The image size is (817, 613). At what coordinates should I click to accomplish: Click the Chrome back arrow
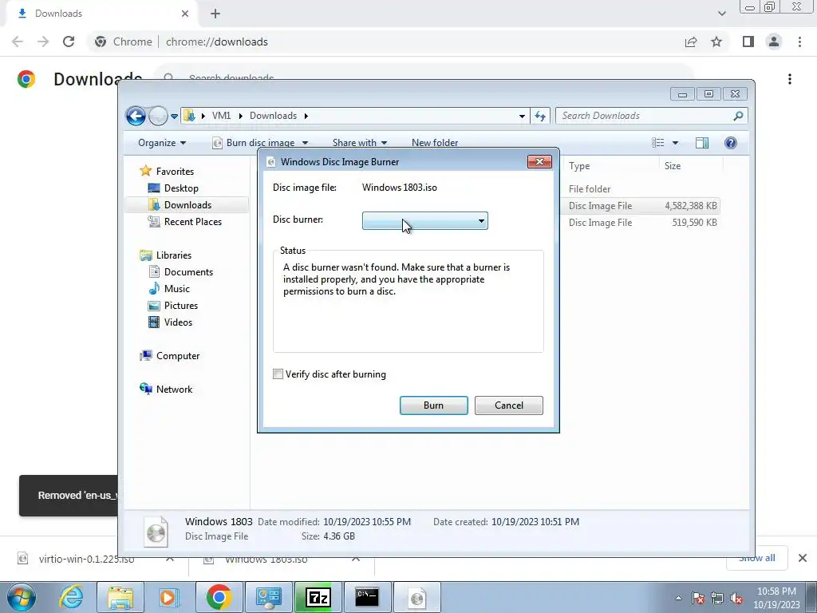pyautogui.click(x=18, y=42)
